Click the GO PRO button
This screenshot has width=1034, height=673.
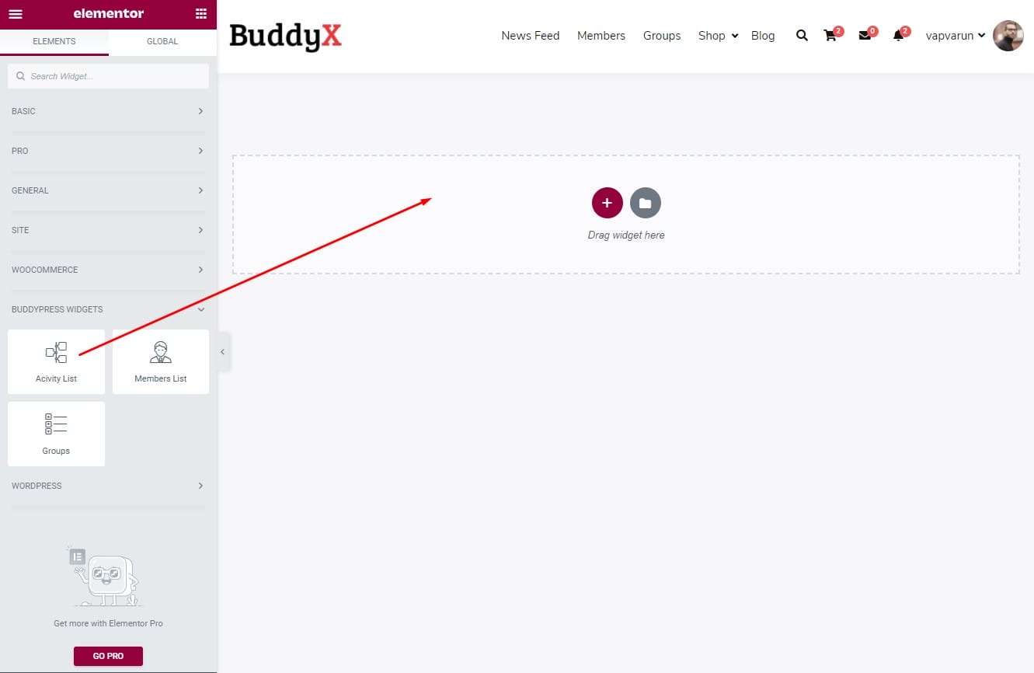point(108,656)
